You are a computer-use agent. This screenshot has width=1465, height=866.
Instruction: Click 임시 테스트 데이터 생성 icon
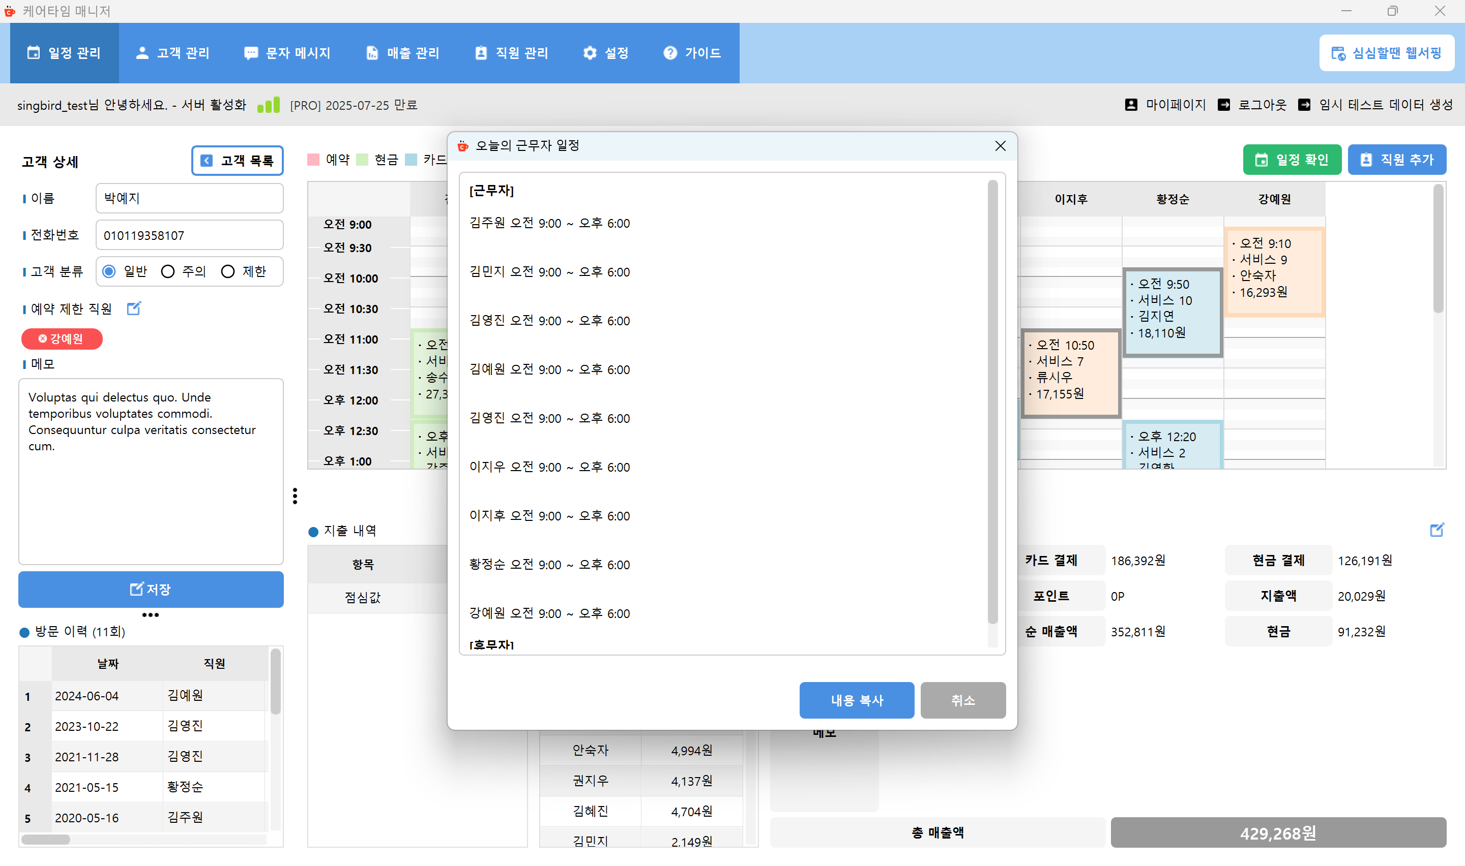(x=1304, y=105)
